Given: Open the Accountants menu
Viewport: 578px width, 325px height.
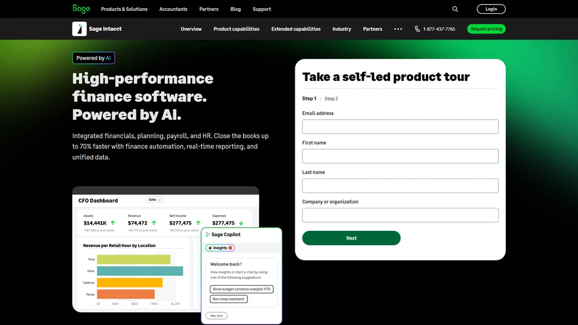Looking at the screenshot, I should [x=173, y=9].
